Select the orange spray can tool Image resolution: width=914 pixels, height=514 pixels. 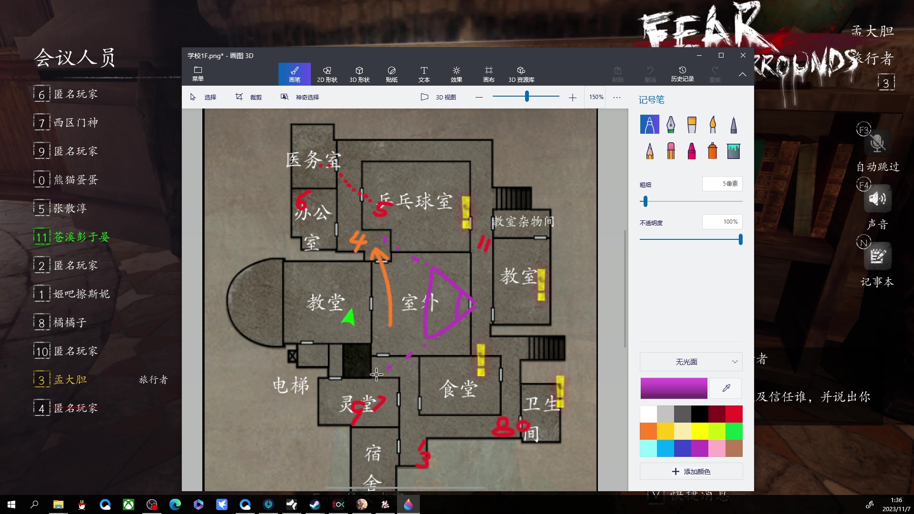(x=713, y=151)
